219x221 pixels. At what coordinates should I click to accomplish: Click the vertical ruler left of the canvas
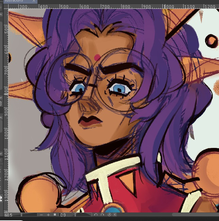(x=6, y=111)
